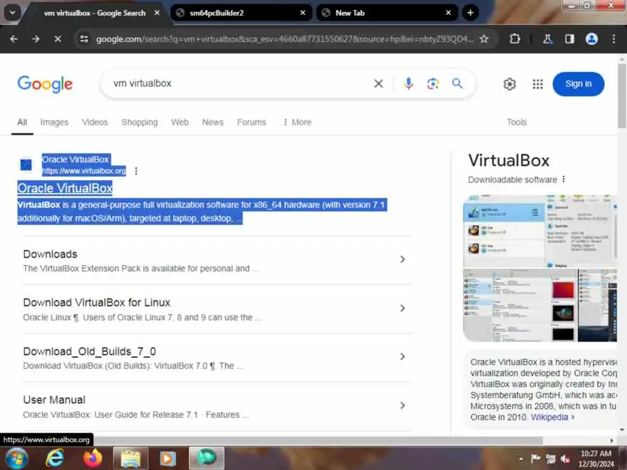Open Chrome Labs flask icon
The image size is (627, 470).
[547, 39]
